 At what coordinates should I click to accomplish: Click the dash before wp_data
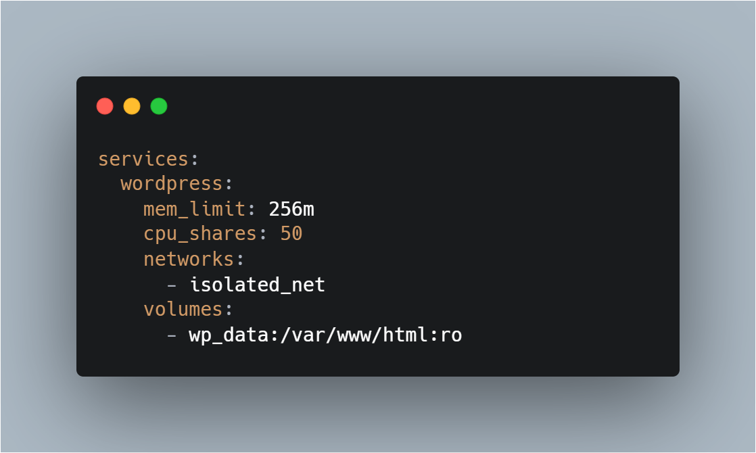click(172, 335)
